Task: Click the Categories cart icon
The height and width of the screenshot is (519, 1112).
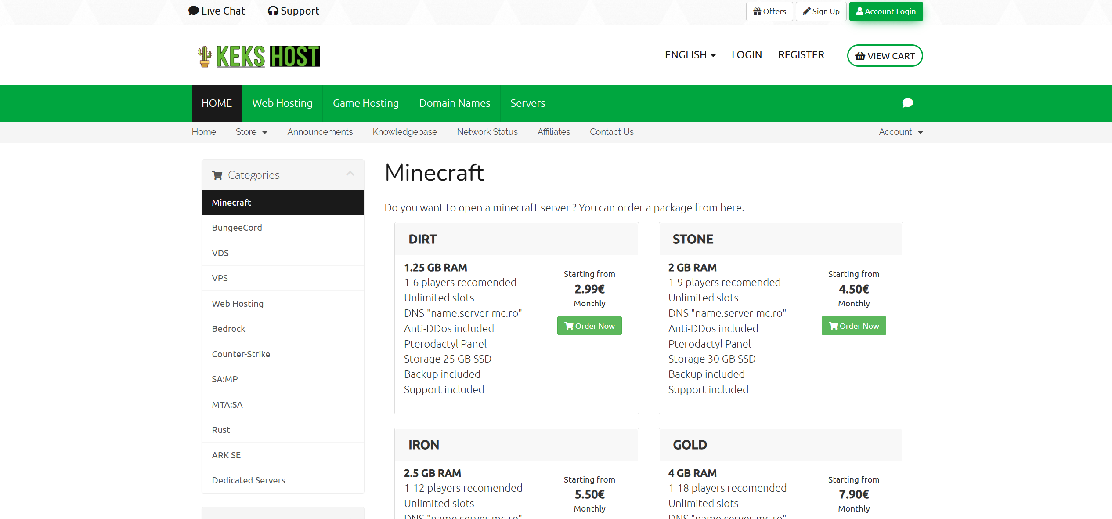Action: click(217, 175)
